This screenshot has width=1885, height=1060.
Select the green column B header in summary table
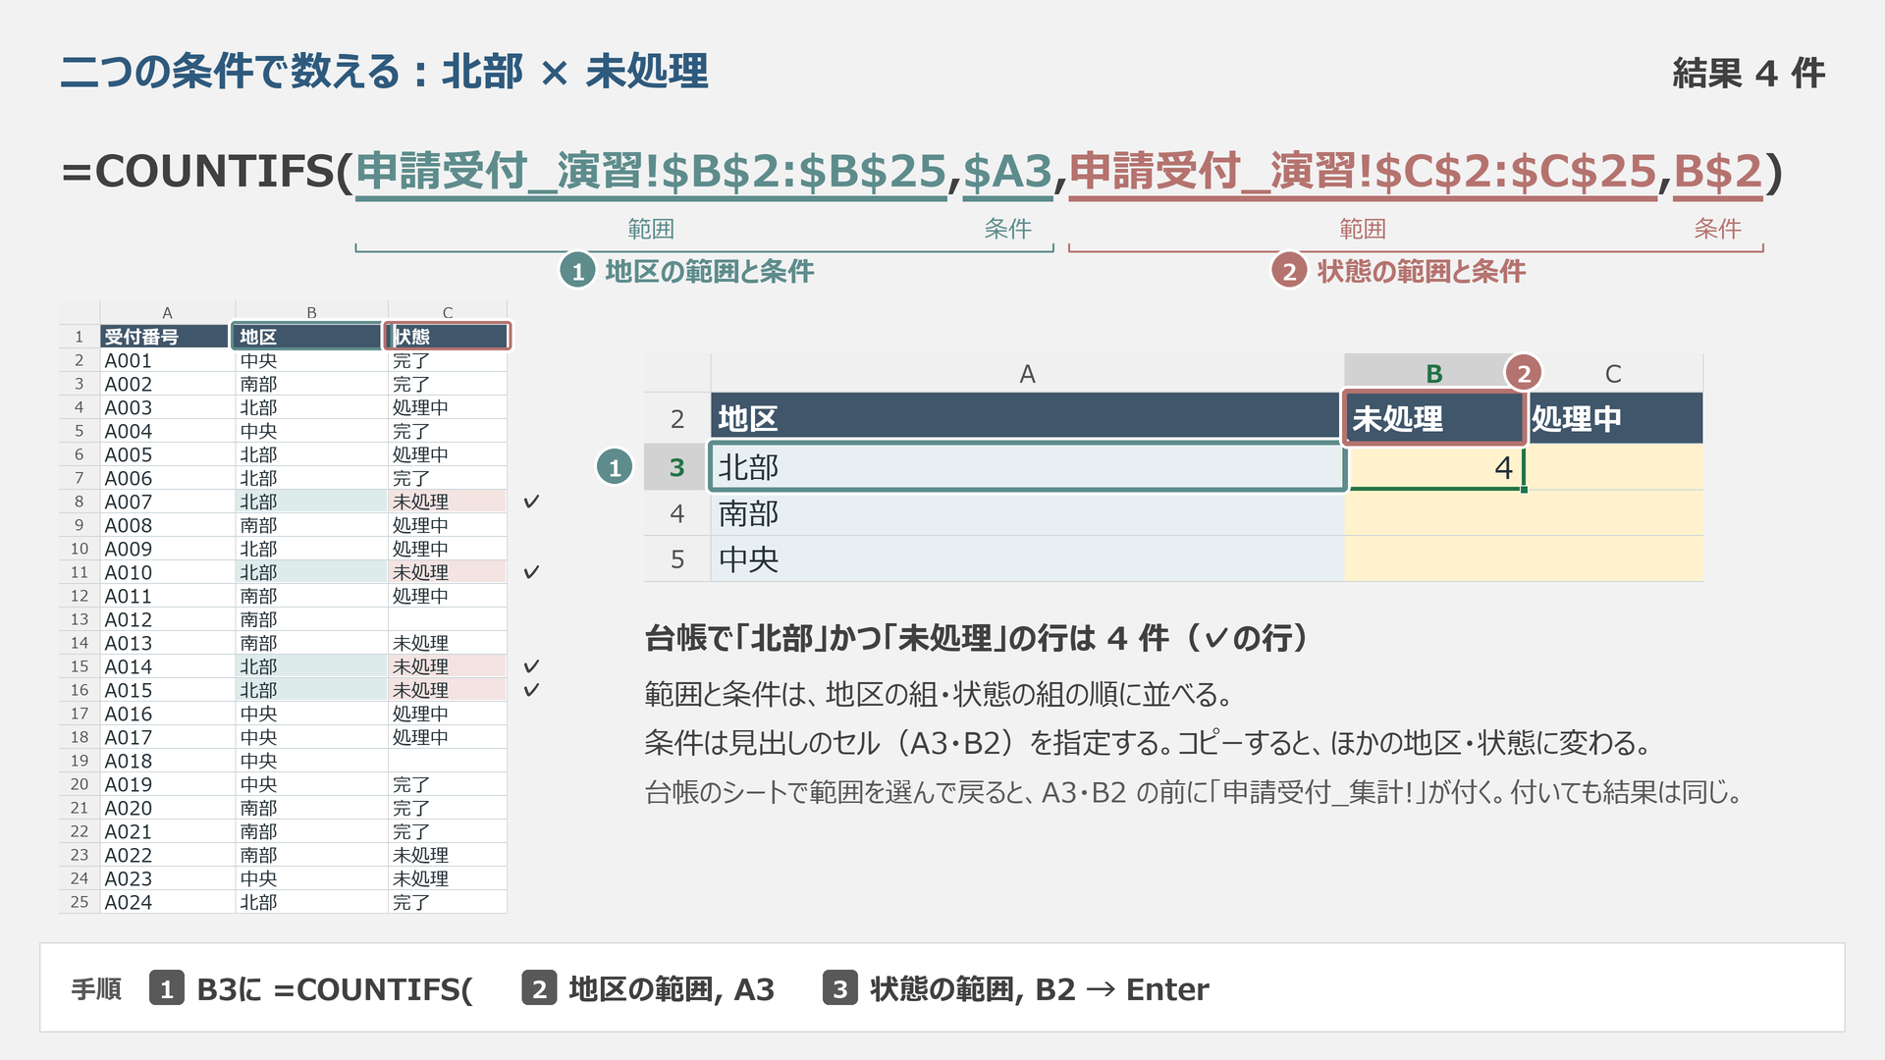[1433, 373]
